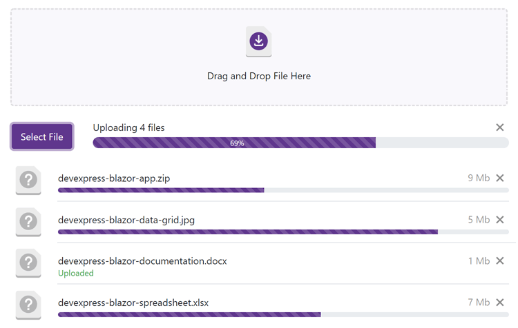518x328 pixels.
Task: Click the spreadsheet.xlsx upload progress bar
Action: point(283,314)
